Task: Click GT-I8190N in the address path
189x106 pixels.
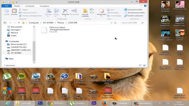Action: click(48, 23)
